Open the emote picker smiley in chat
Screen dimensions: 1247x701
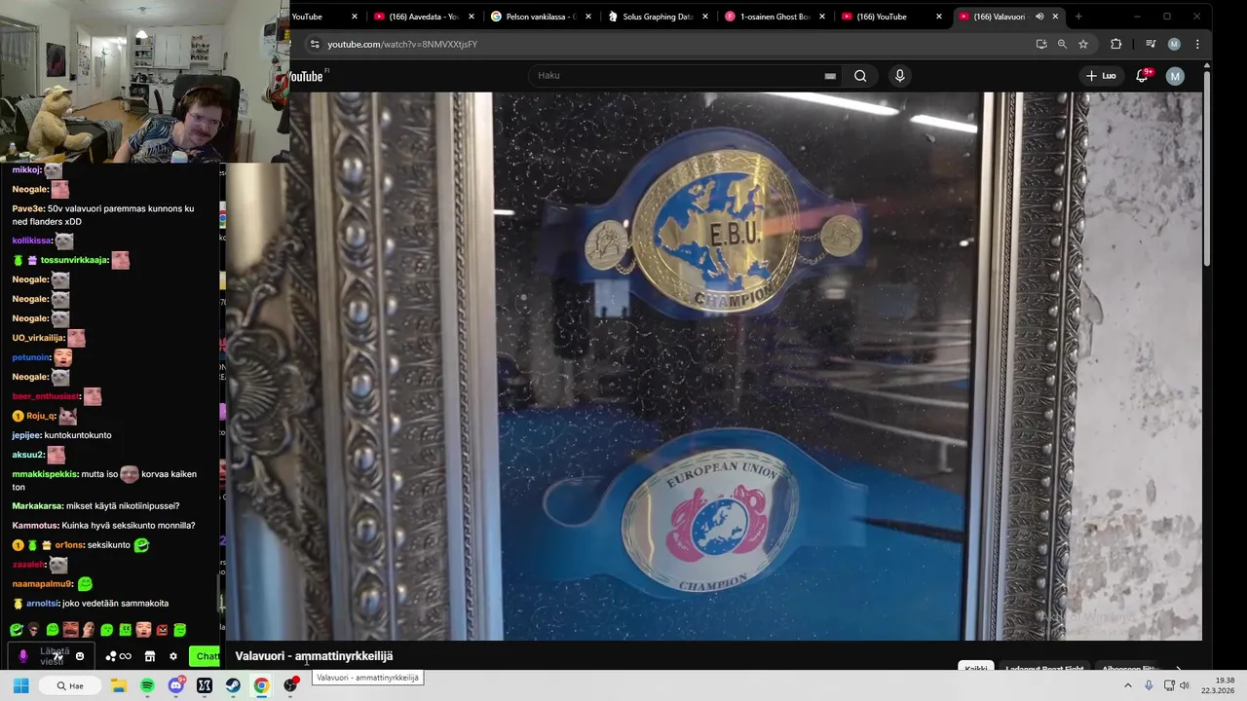[80, 656]
